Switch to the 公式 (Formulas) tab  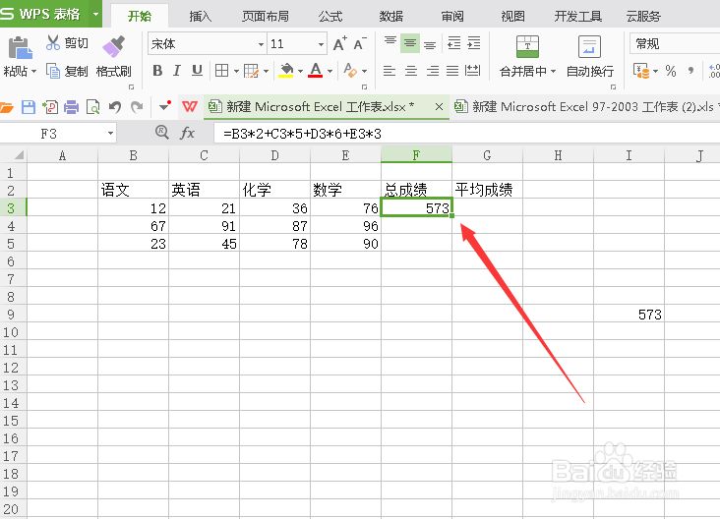pyautogui.click(x=330, y=17)
